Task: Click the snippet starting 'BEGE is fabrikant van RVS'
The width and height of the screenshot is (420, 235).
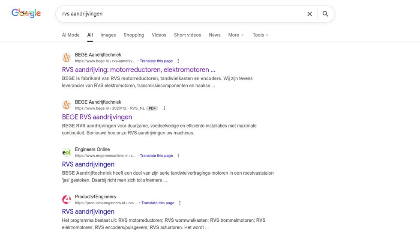Action: point(157,82)
